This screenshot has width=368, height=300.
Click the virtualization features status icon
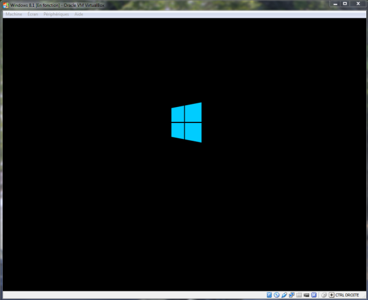click(x=314, y=295)
